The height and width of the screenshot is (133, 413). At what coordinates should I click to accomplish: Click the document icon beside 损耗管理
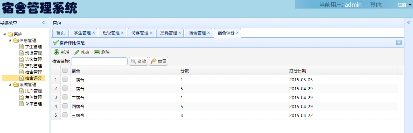[x=22, y=66]
